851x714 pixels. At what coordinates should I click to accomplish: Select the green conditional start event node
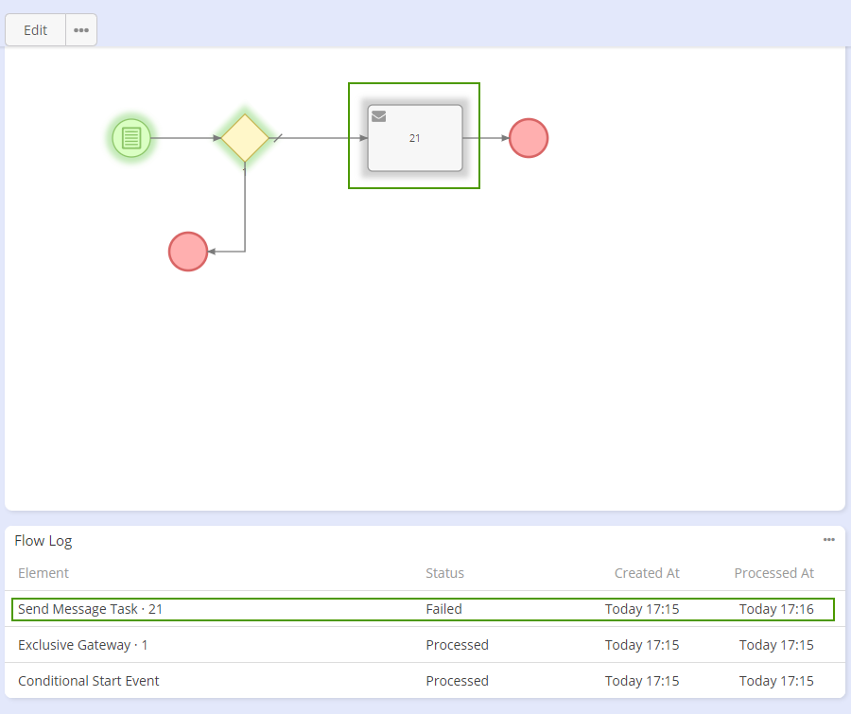[131, 138]
